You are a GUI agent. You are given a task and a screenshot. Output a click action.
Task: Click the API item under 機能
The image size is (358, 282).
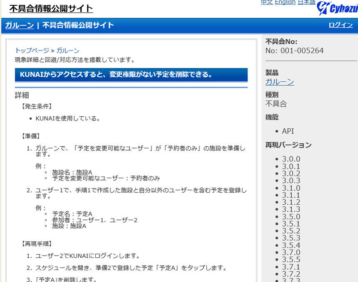pyautogui.click(x=288, y=131)
